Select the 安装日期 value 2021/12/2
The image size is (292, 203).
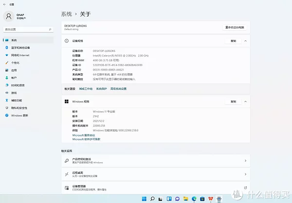coord(98,121)
